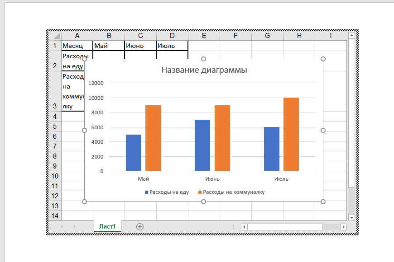Add a new sheet with the plus icon
The height and width of the screenshot is (262, 394).
click(140, 227)
